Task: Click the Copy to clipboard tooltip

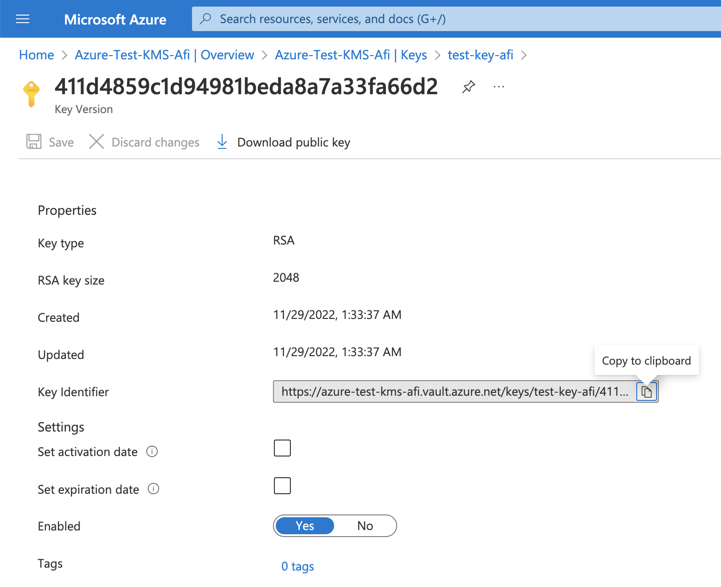Action: 647,361
